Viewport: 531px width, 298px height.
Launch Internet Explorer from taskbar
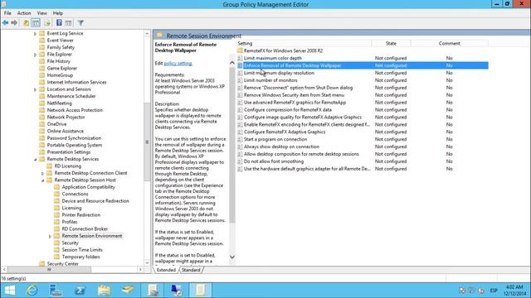click(32, 291)
